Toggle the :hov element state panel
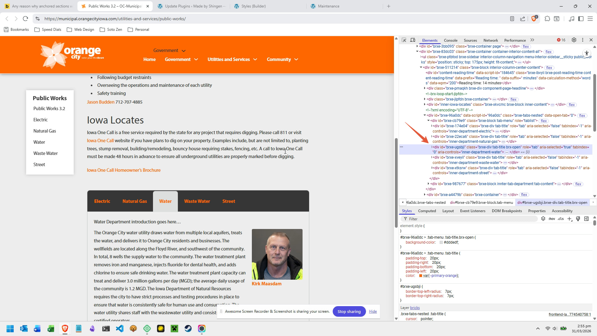This screenshot has width=597, height=336. click(x=552, y=219)
